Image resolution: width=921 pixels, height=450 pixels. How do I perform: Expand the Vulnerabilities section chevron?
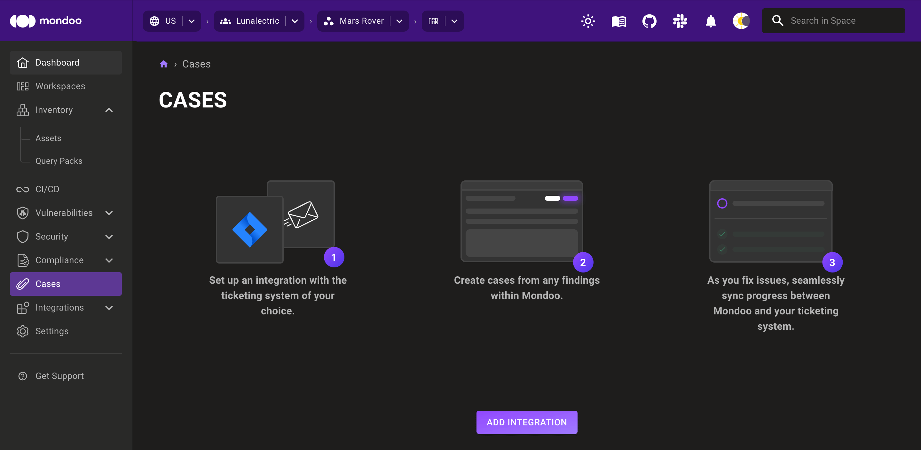point(109,213)
